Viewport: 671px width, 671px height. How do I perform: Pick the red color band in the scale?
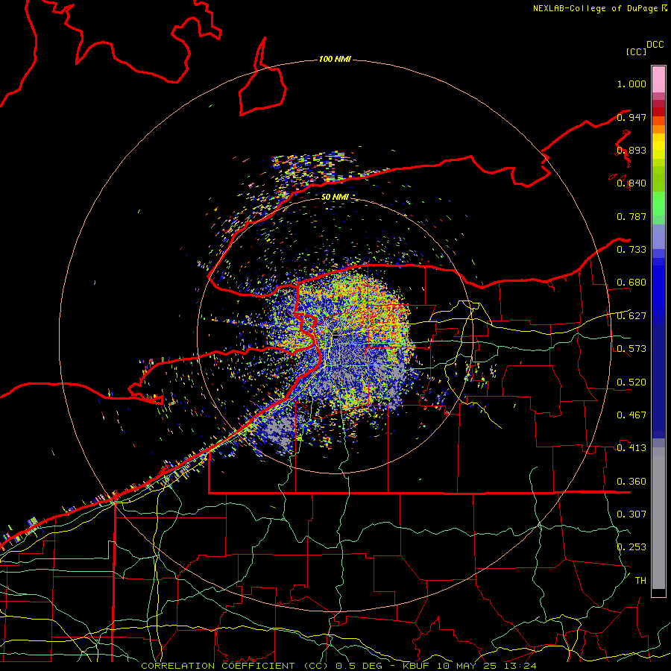[x=658, y=111]
